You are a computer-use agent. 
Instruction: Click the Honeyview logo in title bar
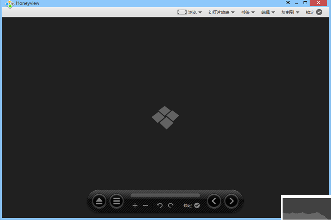10,4
